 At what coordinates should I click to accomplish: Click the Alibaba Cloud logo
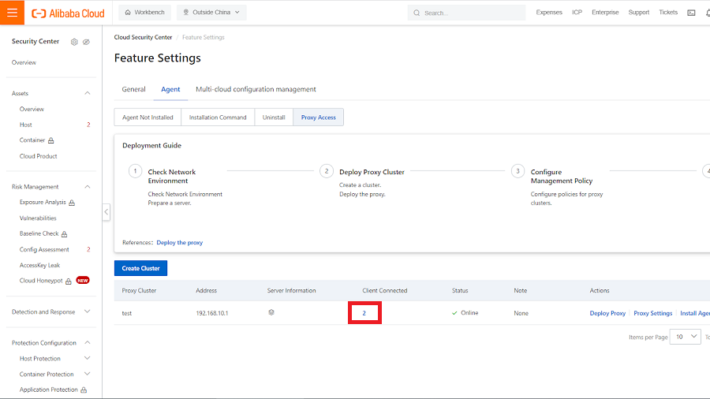(68, 13)
